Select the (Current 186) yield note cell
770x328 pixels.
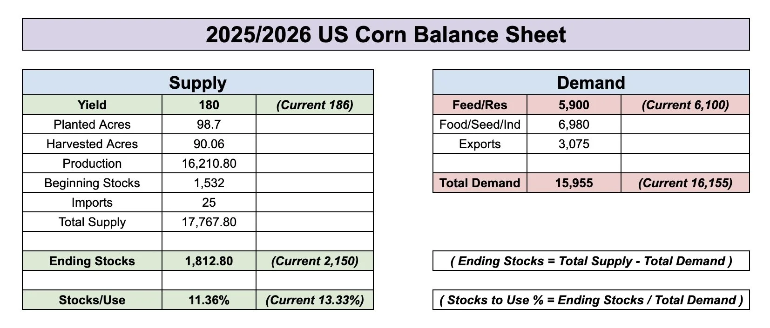coord(315,105)
